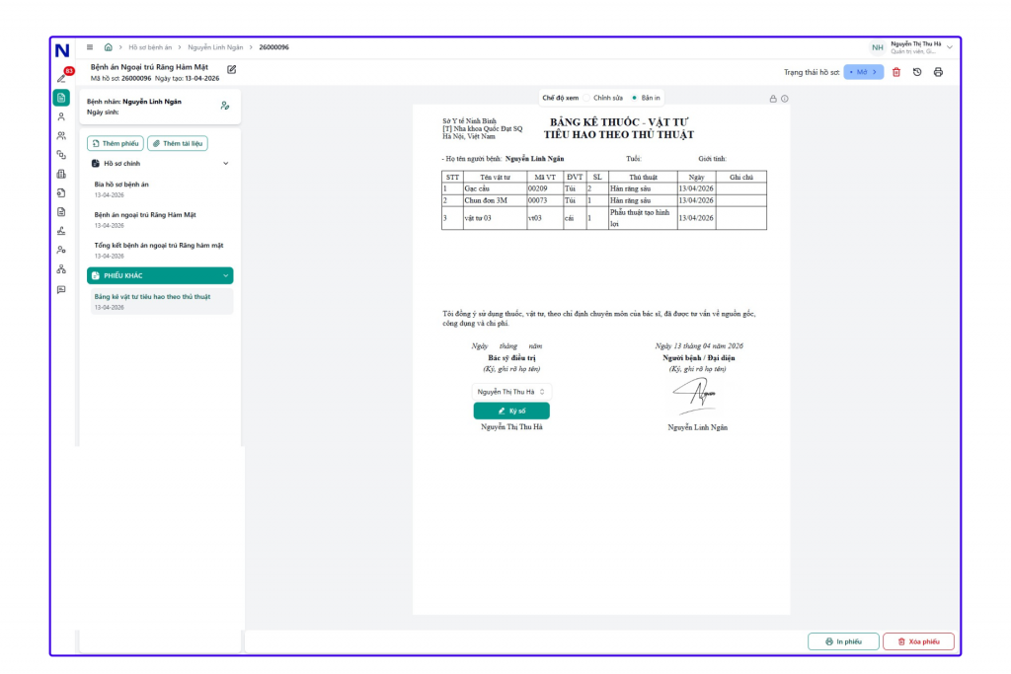Image resolution: width=1011 pixels, height=674 pixels.
Task: Open the info icon above the document
Action: click(785, 99)
